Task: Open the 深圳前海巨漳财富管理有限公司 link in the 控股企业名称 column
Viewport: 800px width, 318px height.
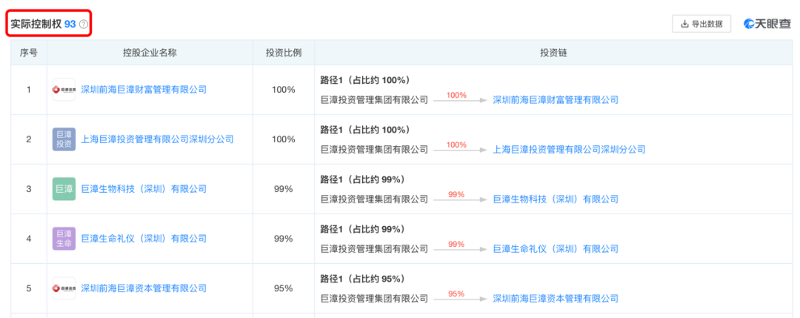Action: 143,90
